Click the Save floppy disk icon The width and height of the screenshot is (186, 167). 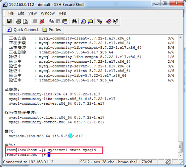(x=9, y=21)
